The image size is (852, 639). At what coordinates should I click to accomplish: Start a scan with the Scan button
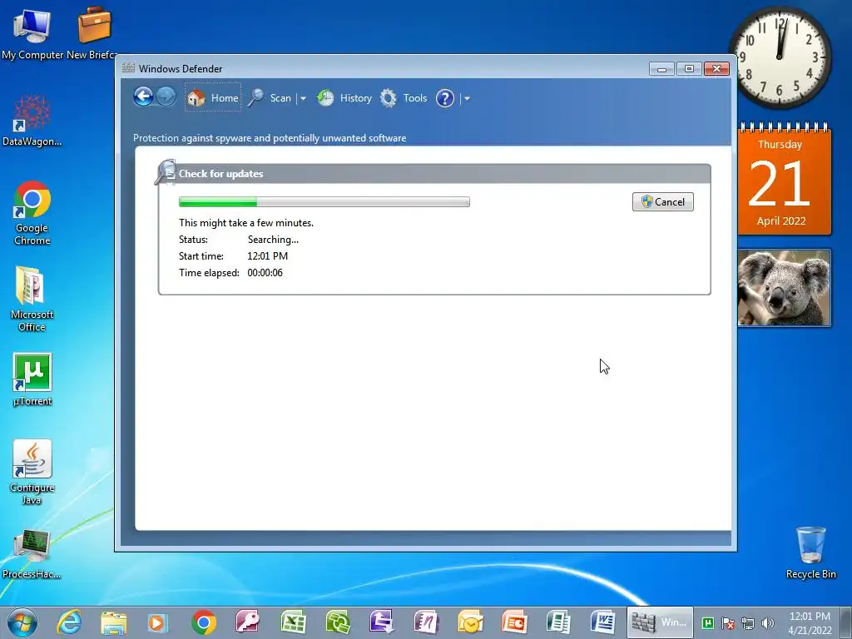pyautogui.click(x=270, y=98)
